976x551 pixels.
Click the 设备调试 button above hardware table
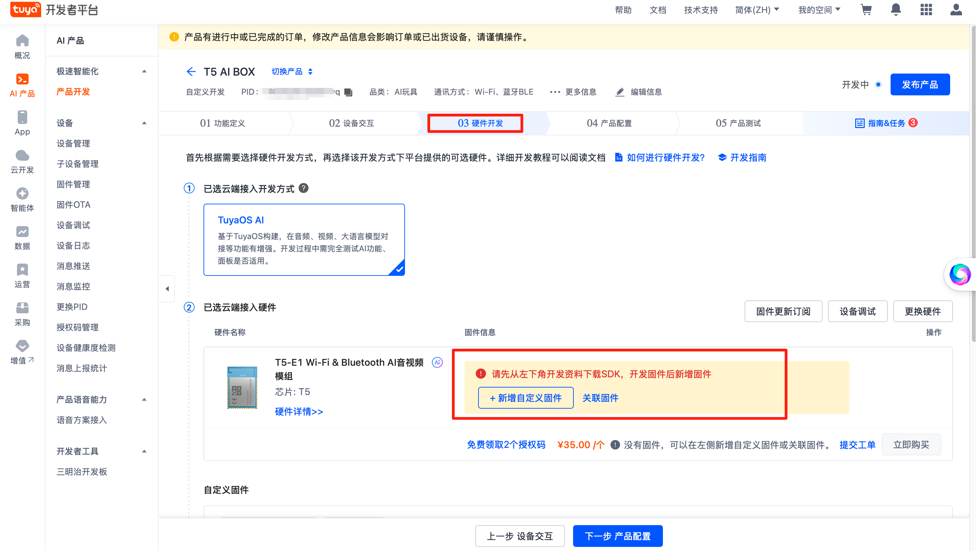coord(858,311)
